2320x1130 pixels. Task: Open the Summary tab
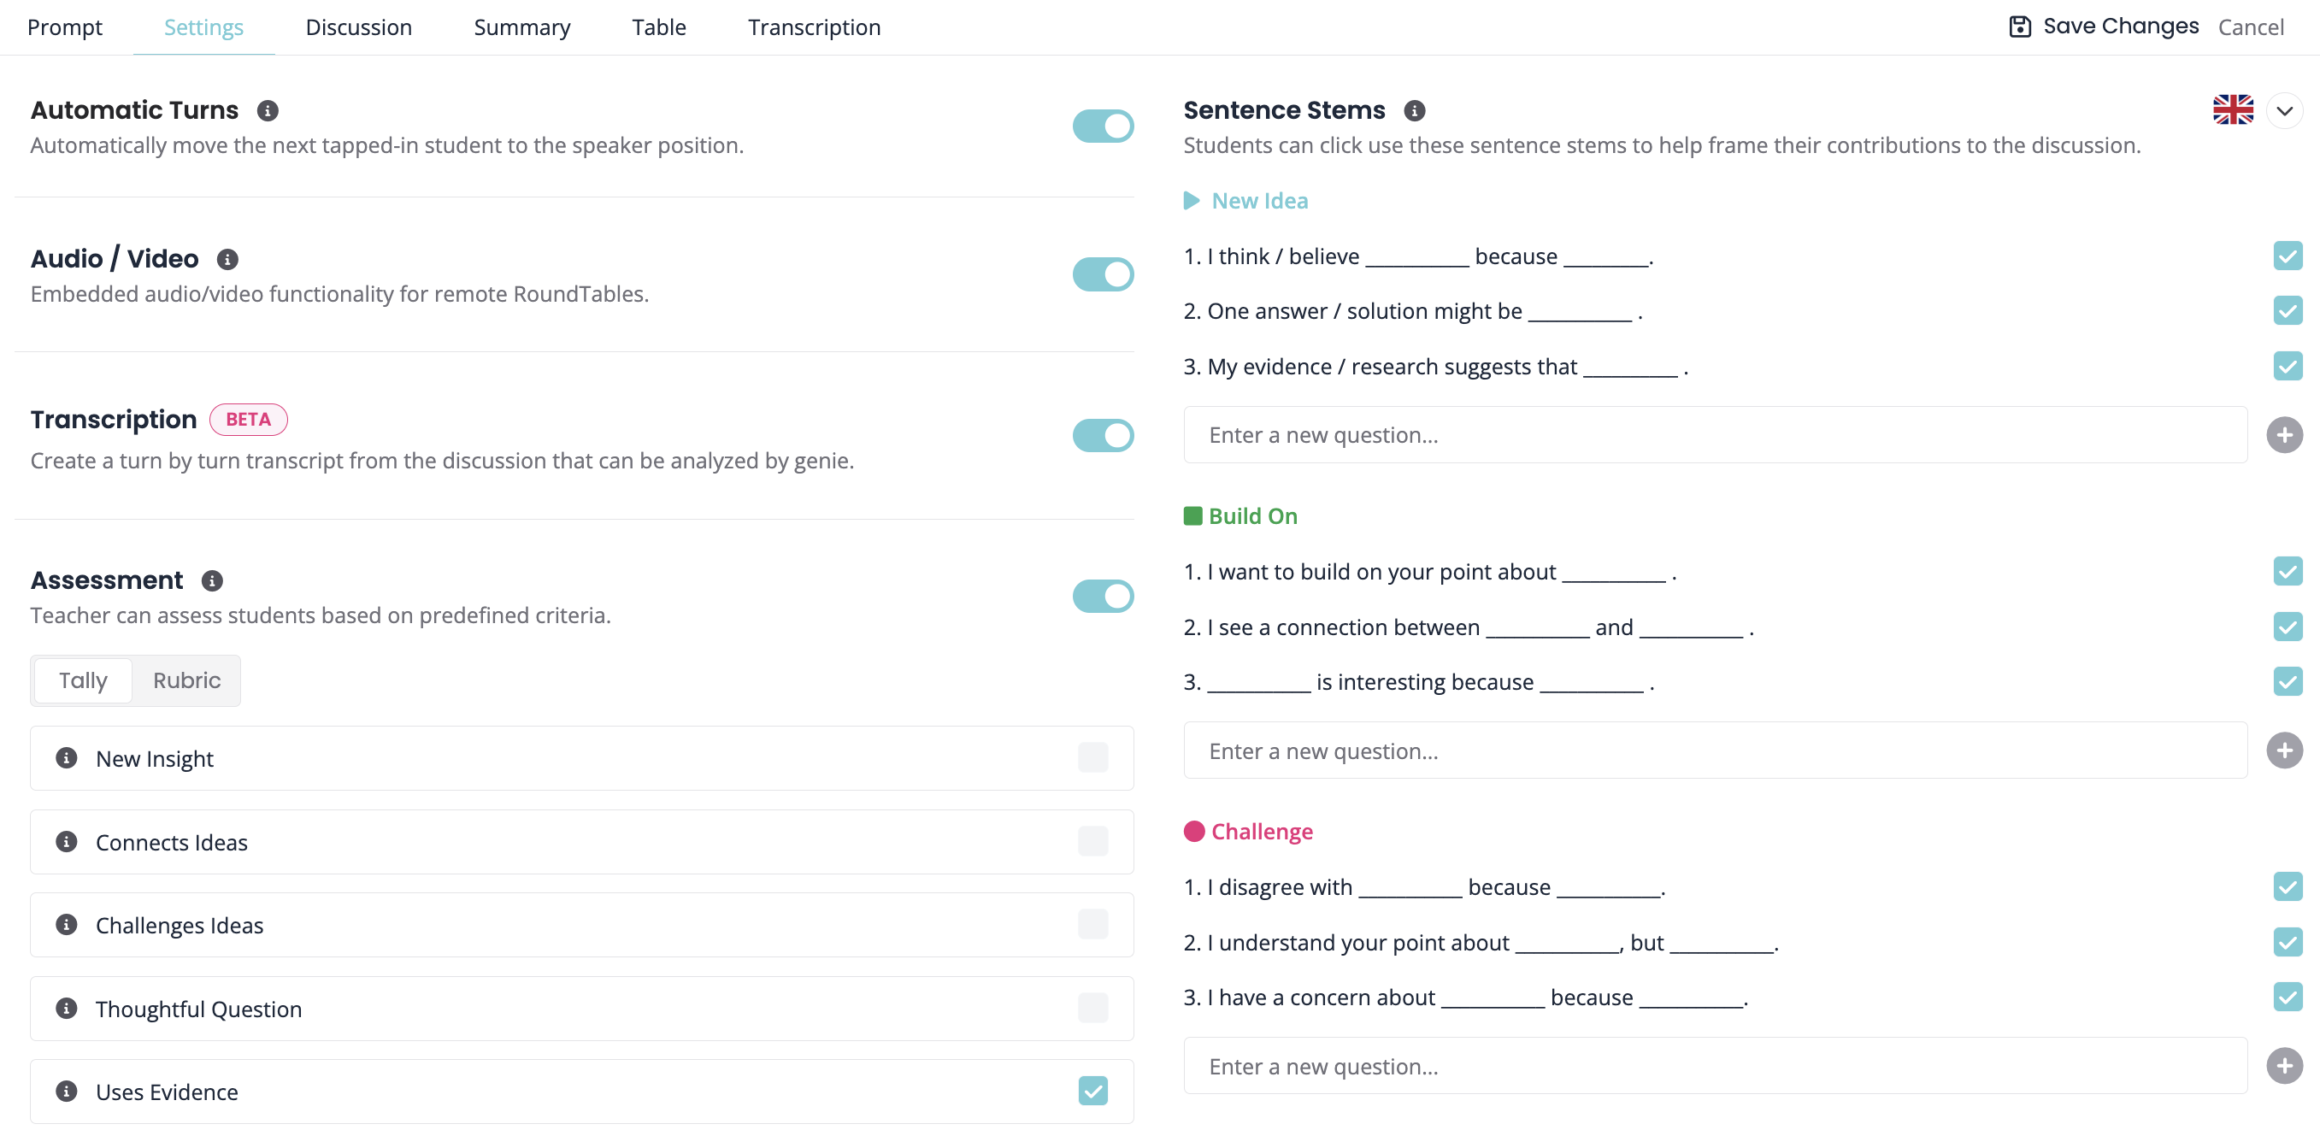pos(521,27)
